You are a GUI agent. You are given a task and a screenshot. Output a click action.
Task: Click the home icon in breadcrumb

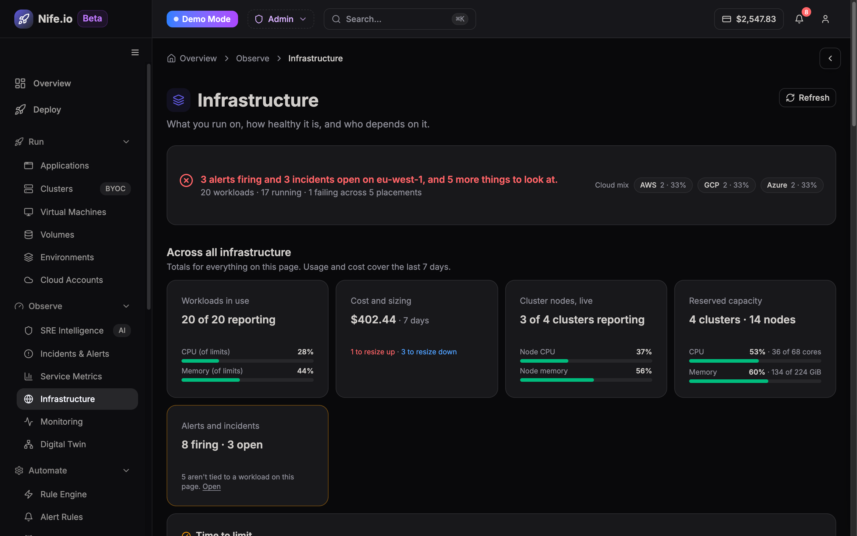[171, 58]
